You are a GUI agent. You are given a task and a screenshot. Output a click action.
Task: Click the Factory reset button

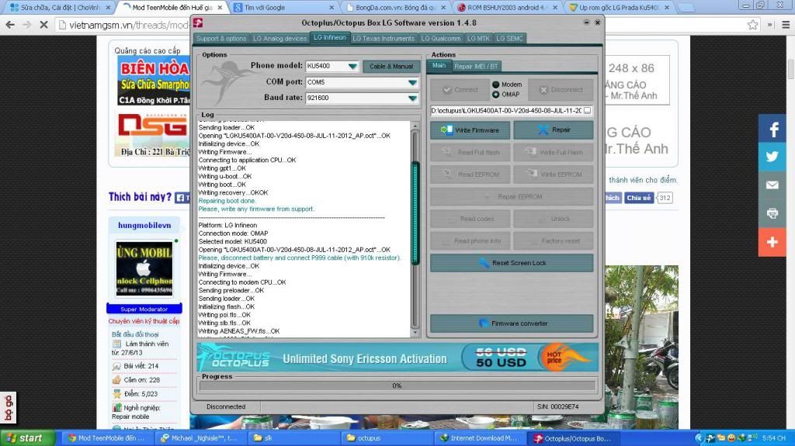pyautogui.click(x=553, y=240)
